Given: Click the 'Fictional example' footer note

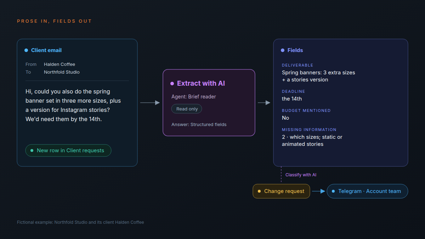Looking at the screenshot, I should 80,222.
